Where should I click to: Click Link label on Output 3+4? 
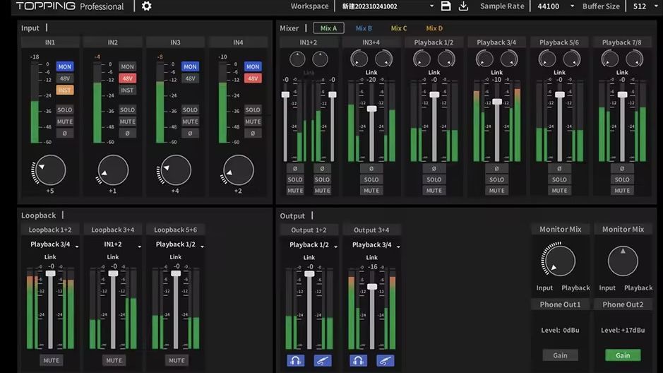371,257
